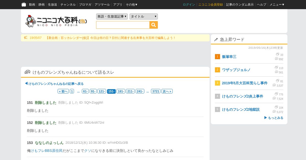Click date 19/05/07 in announcement bar

pyautogui.click(x=35, y=38)
